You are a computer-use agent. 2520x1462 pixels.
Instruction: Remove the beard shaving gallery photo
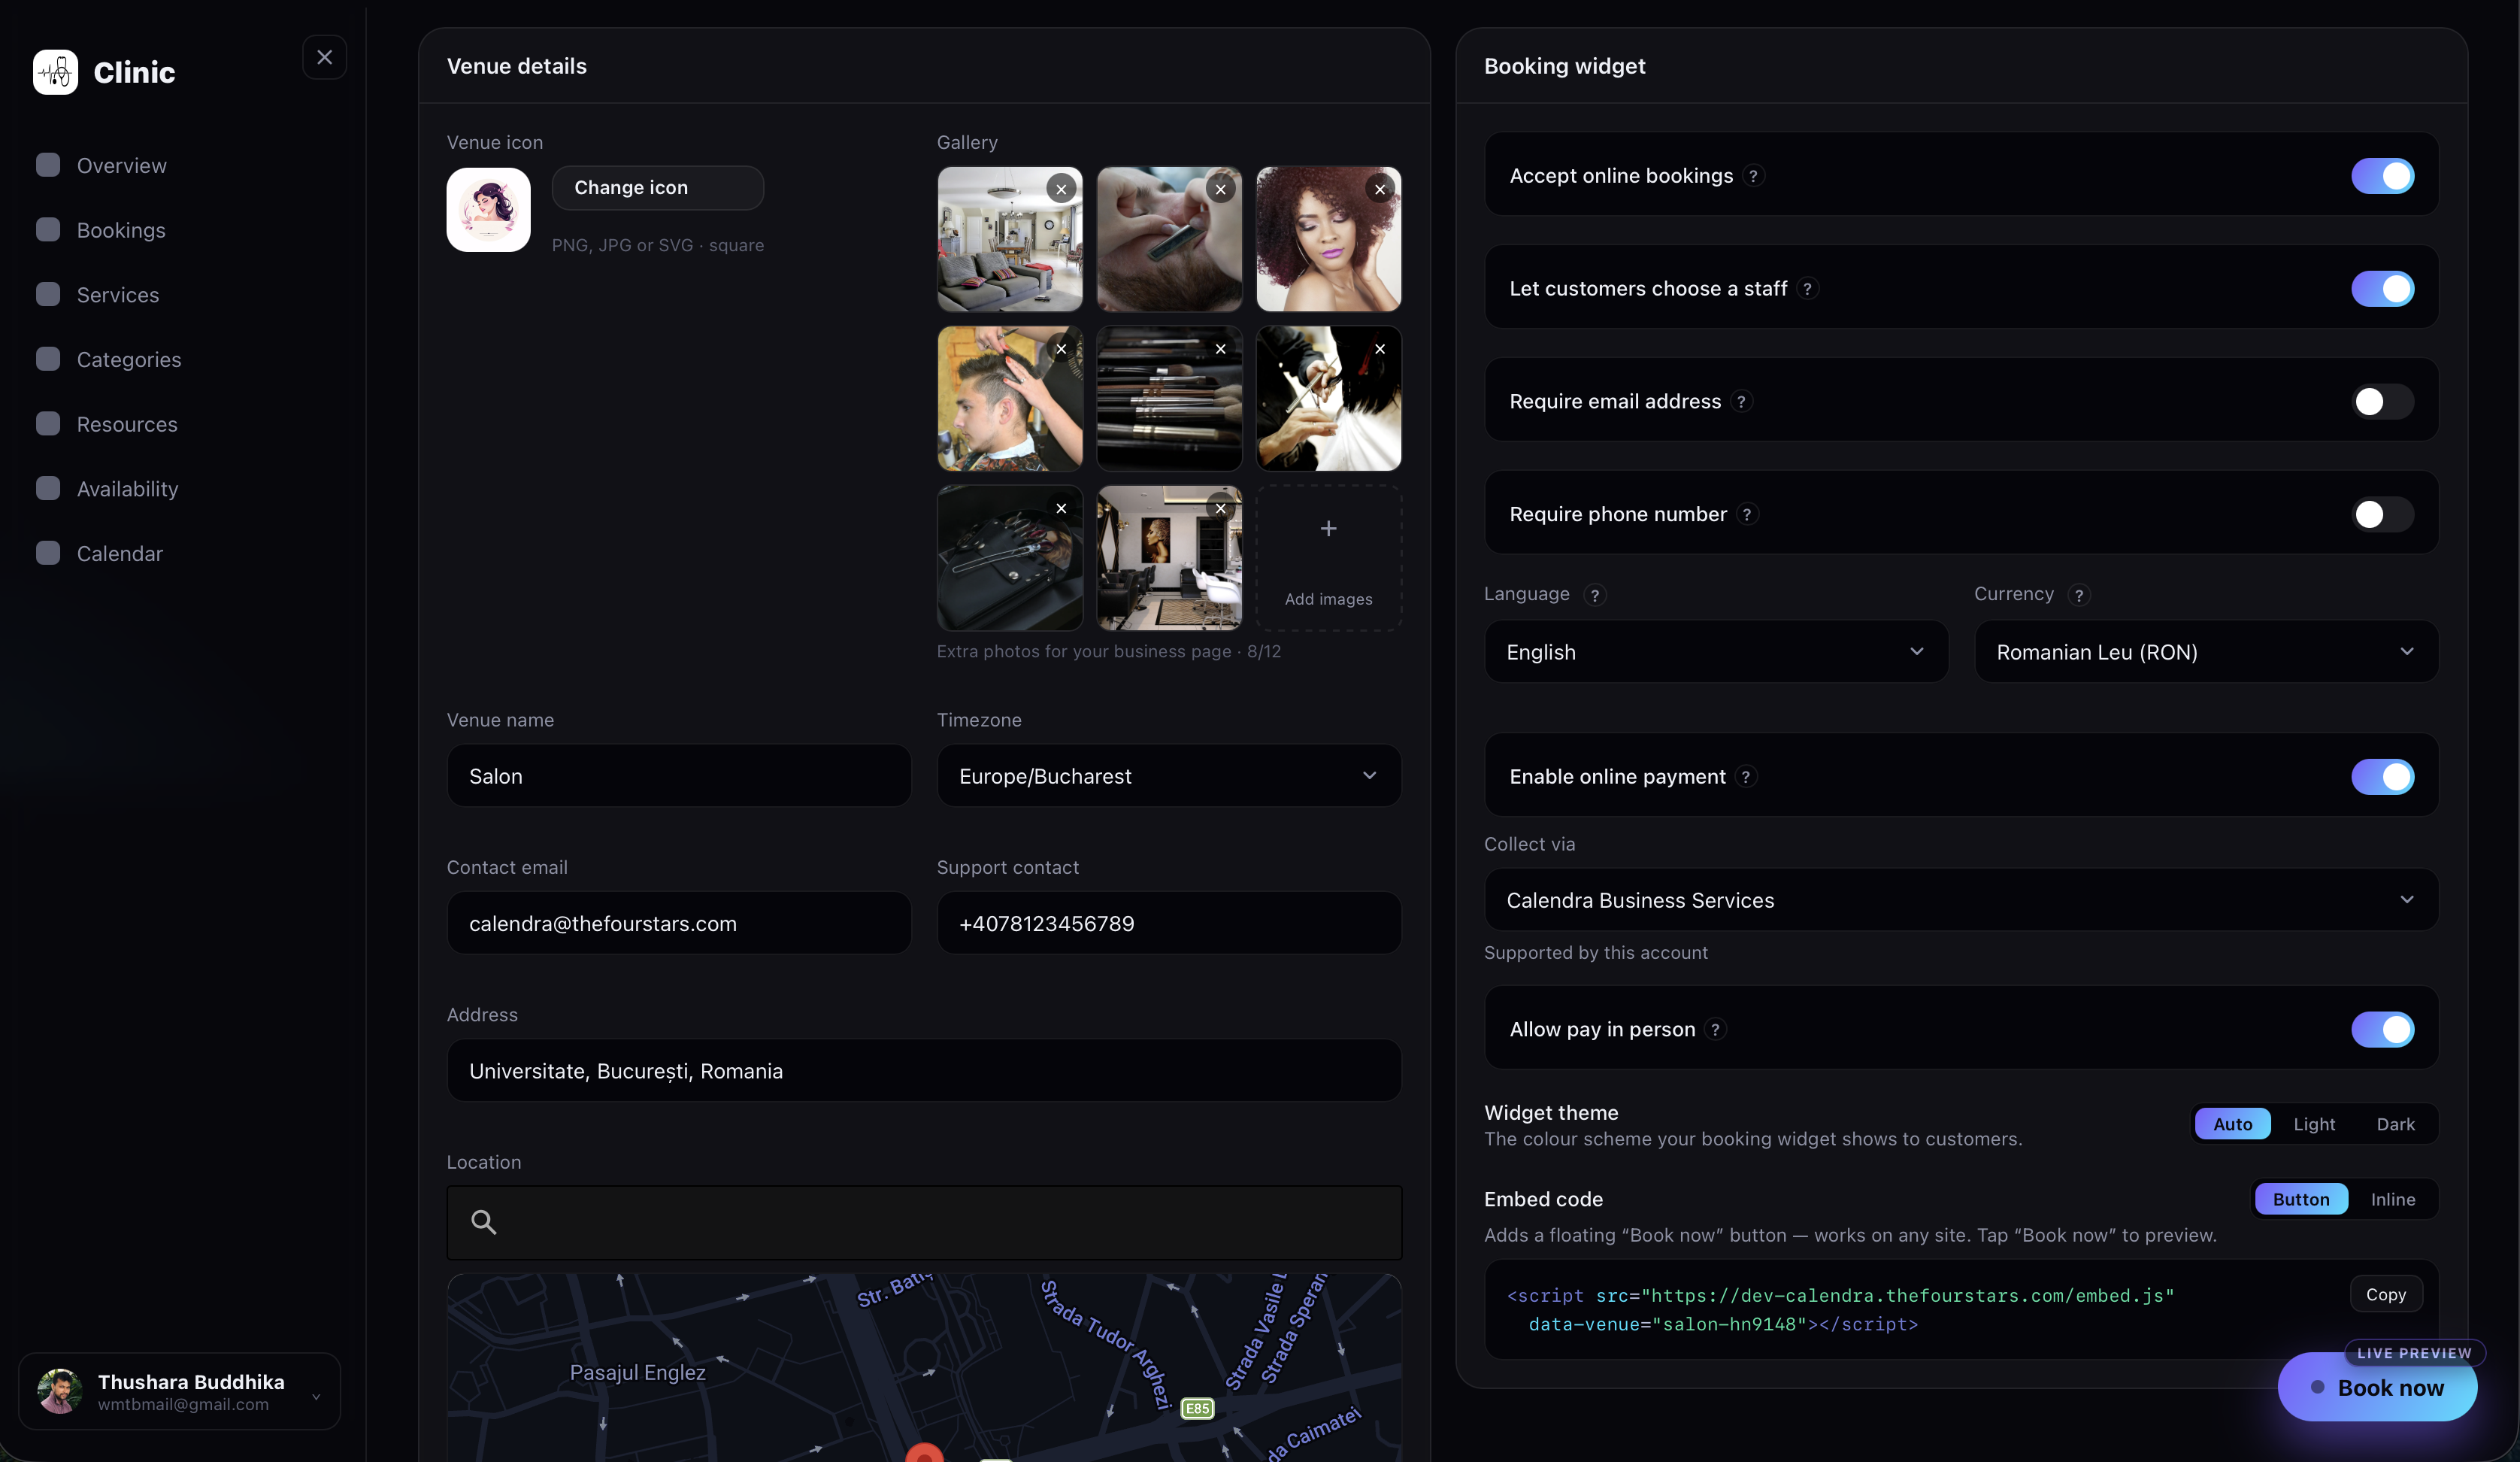1220,189
